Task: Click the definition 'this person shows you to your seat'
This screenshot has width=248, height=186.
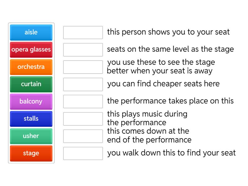Action: tap(168, 32)
